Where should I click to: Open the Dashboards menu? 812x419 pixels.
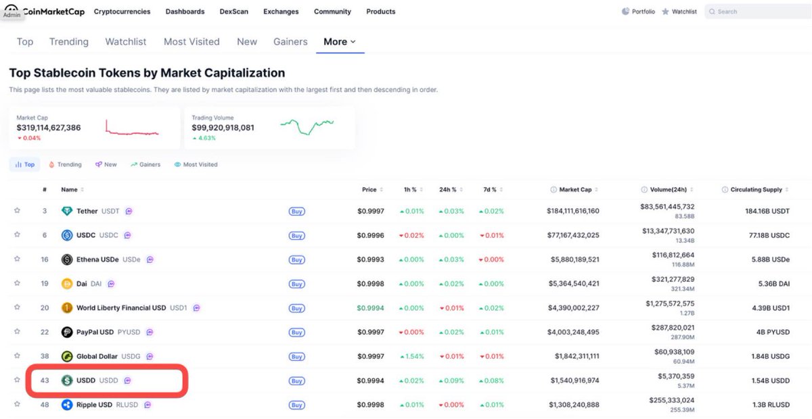coord(185,11)
